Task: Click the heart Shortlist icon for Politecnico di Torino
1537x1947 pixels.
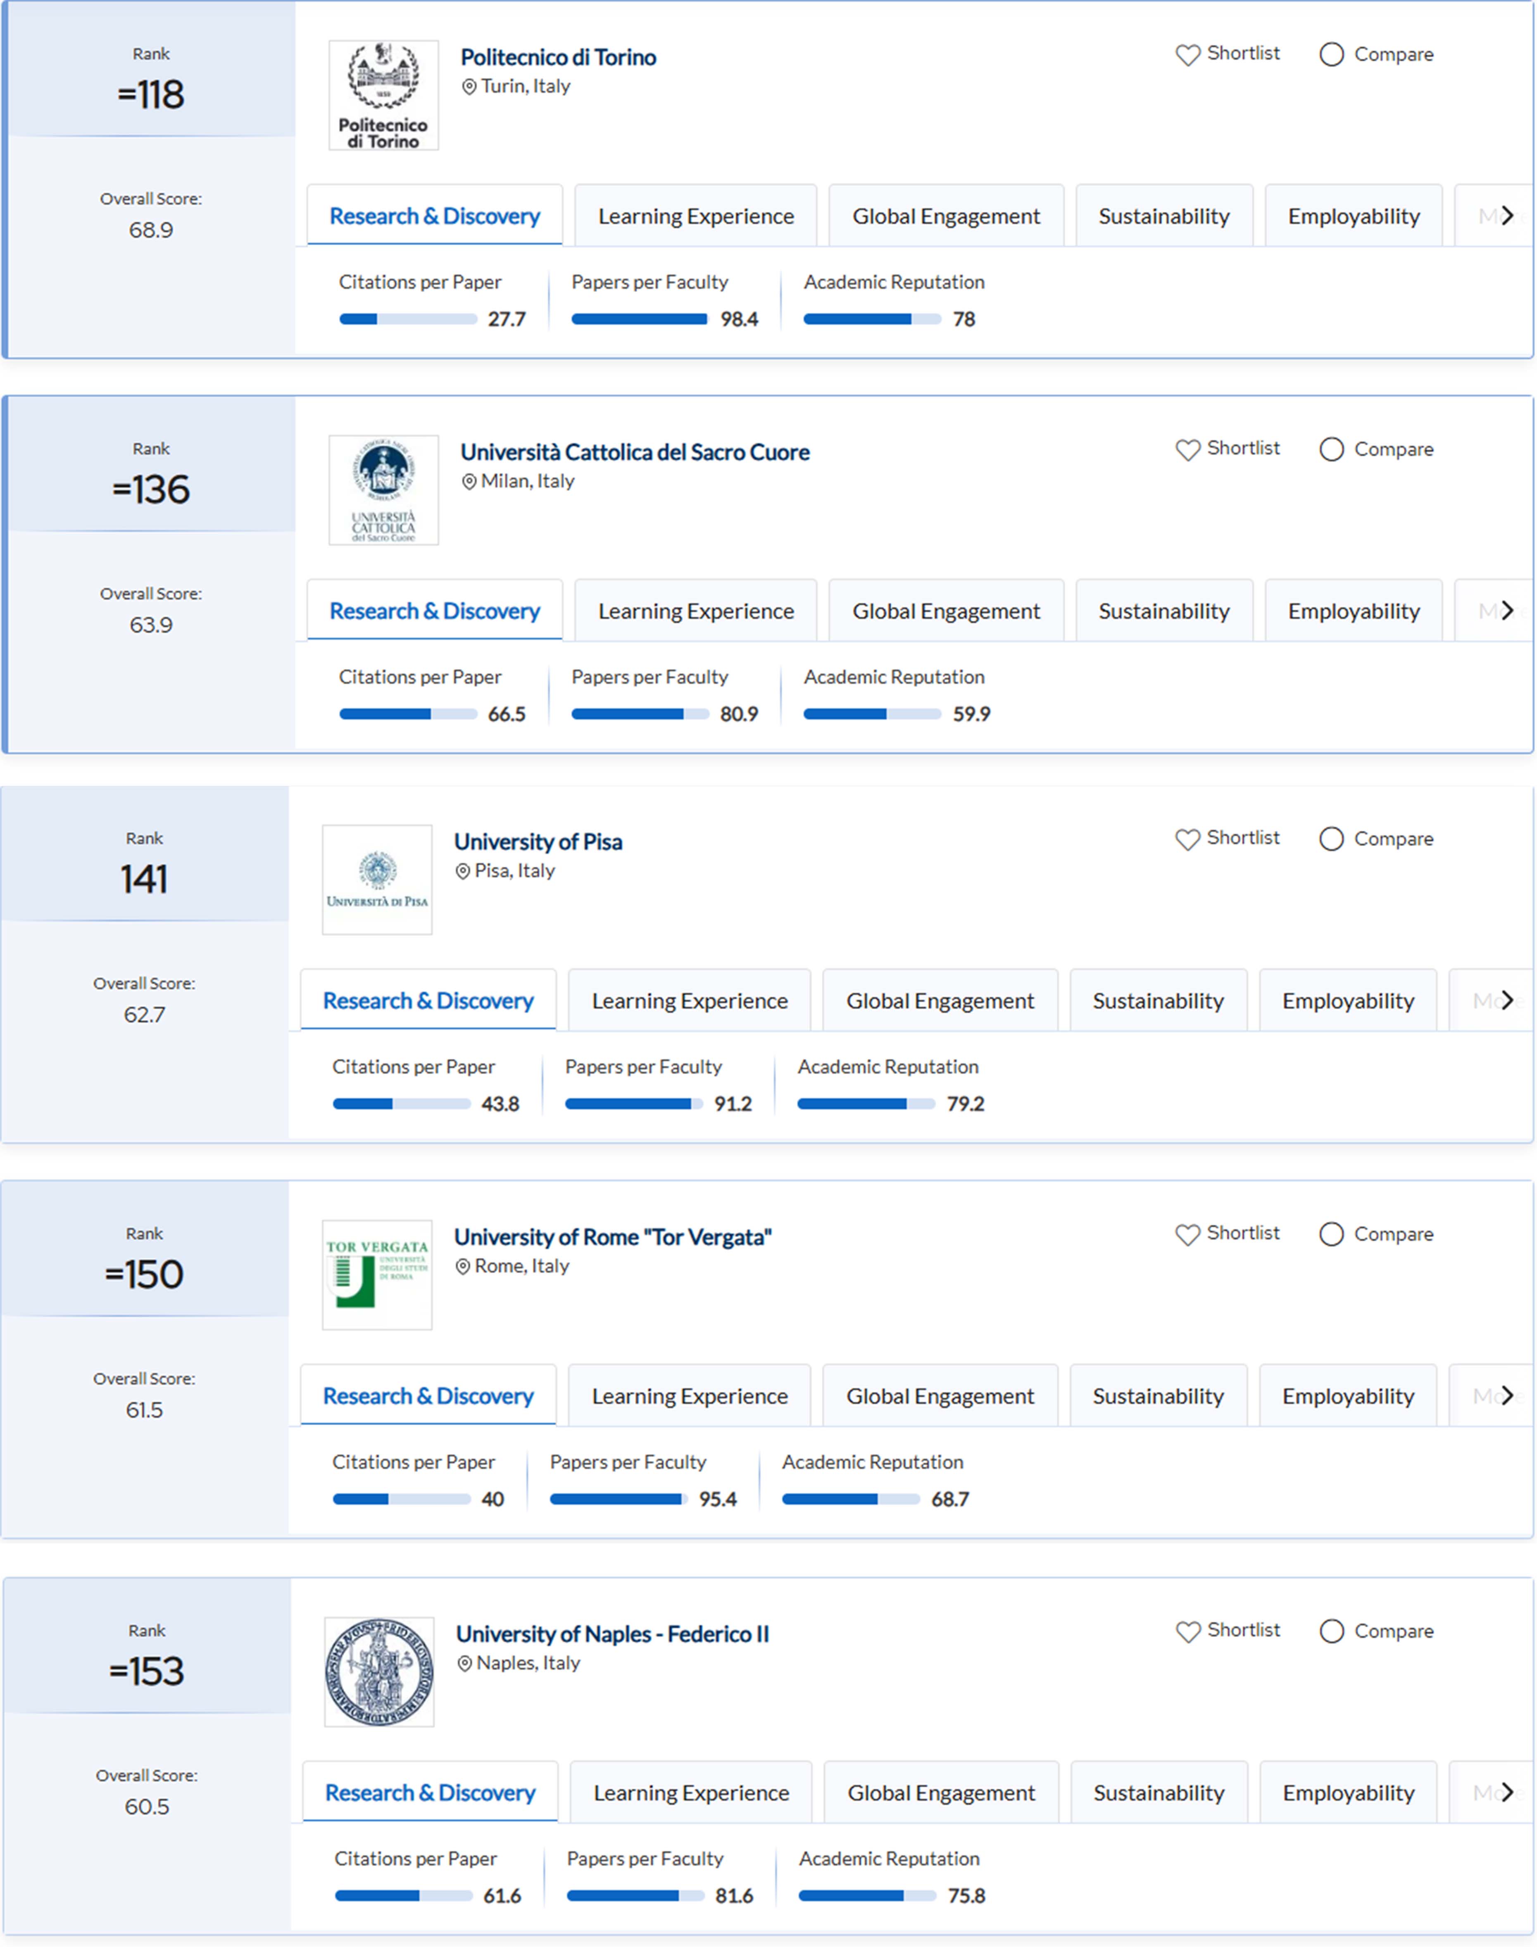Action: (1187, 55)
